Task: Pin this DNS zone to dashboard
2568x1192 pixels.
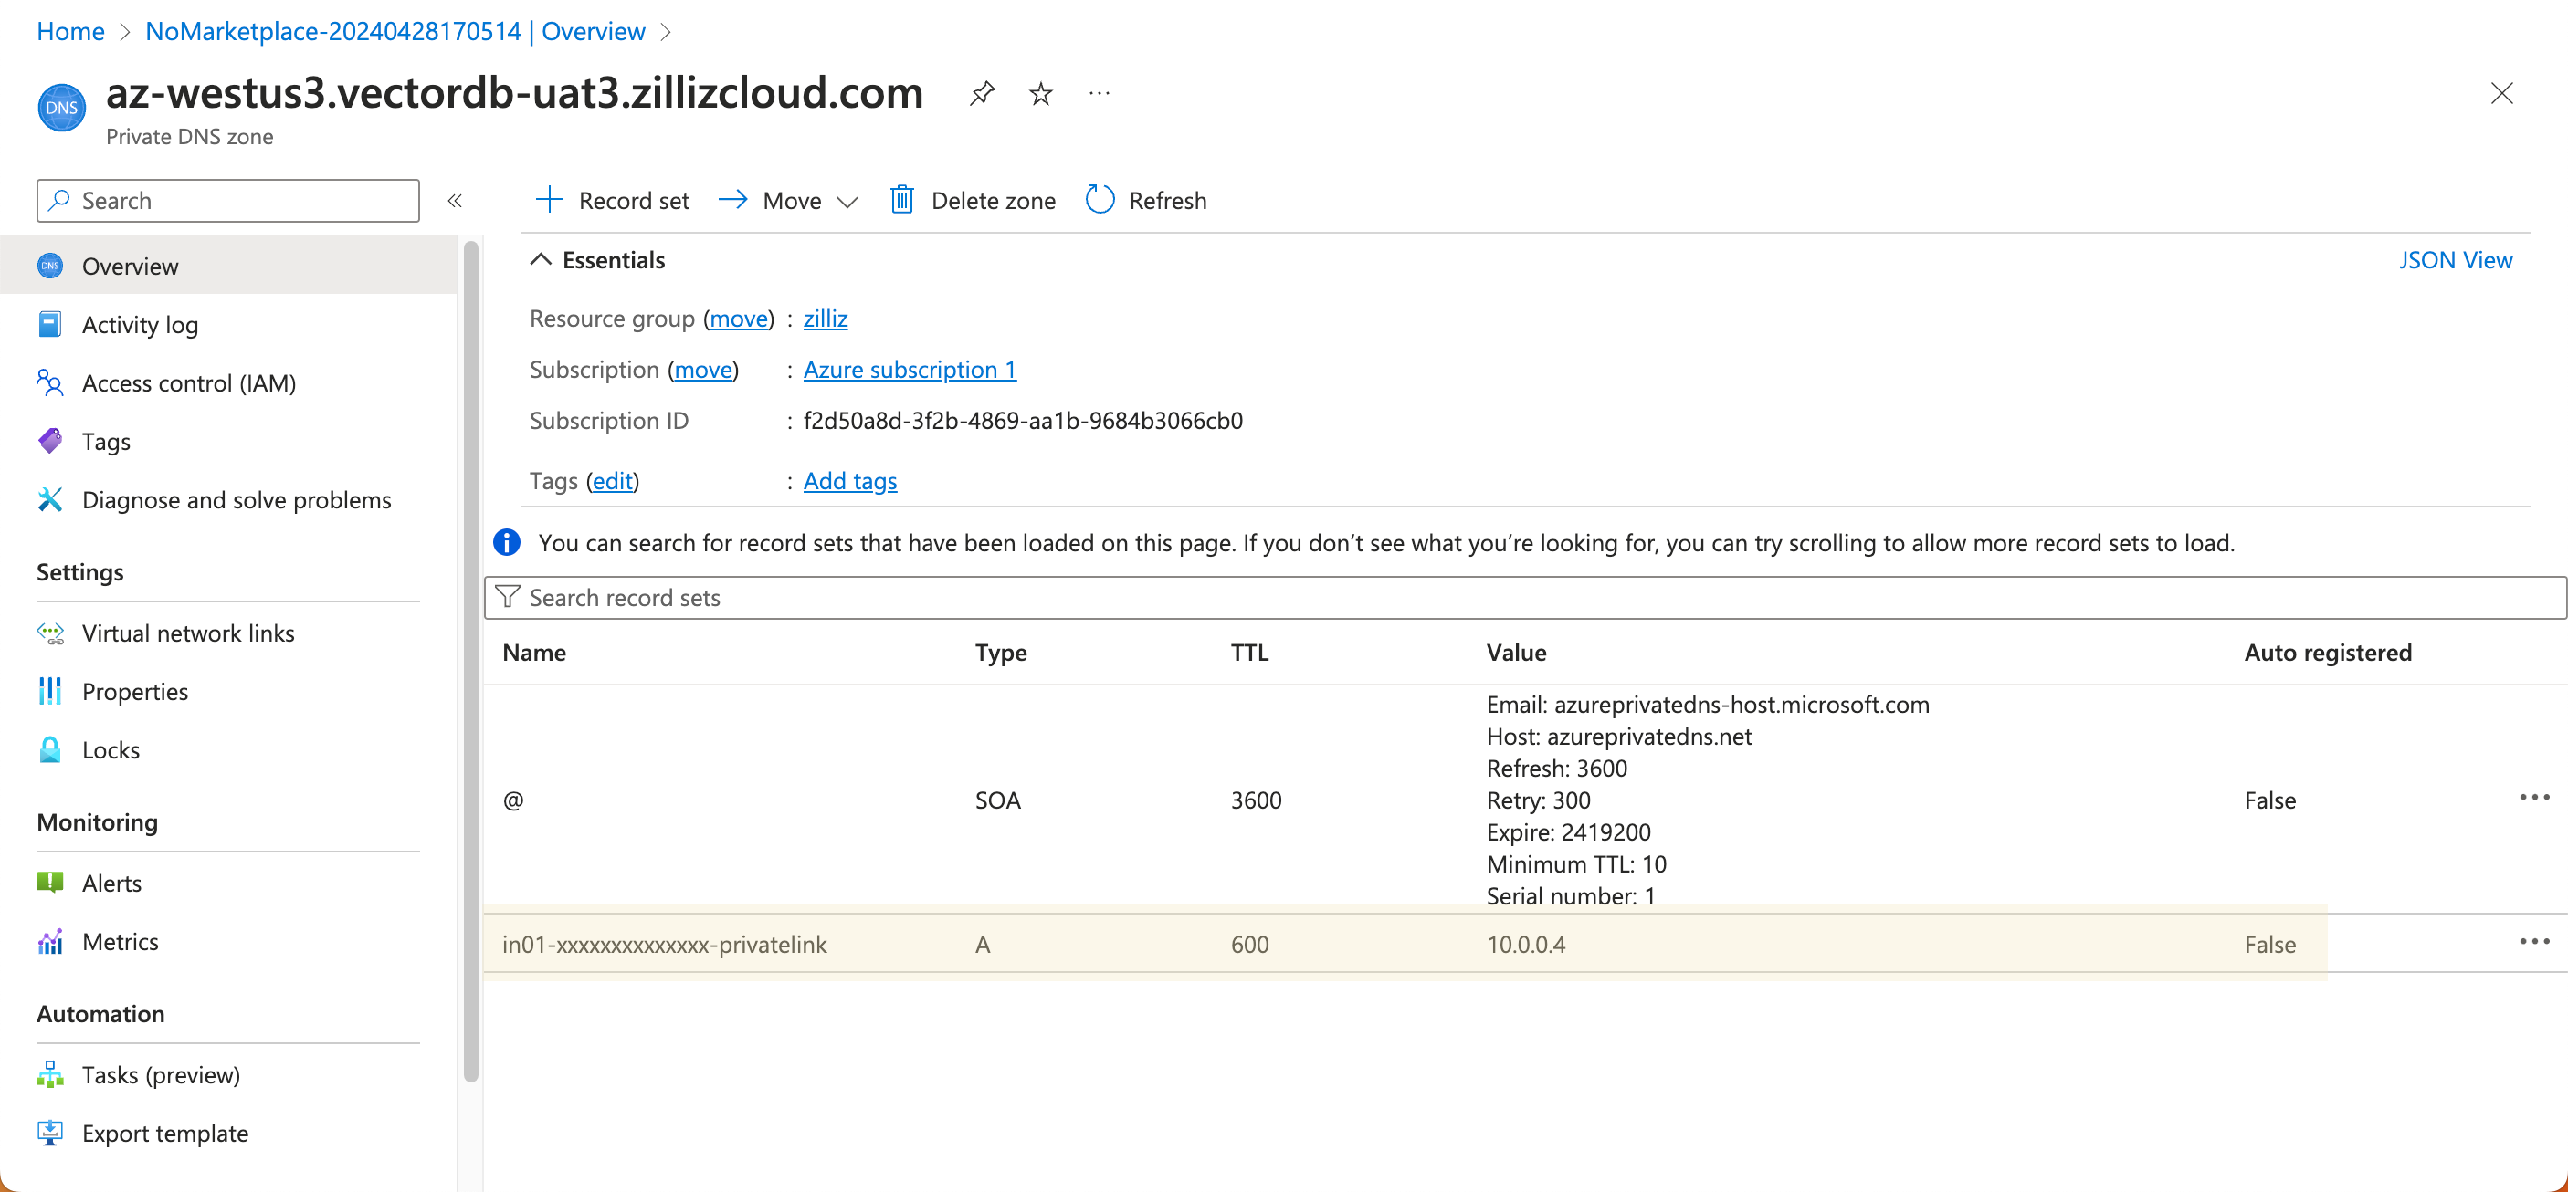Action: (x=982, y=94)
